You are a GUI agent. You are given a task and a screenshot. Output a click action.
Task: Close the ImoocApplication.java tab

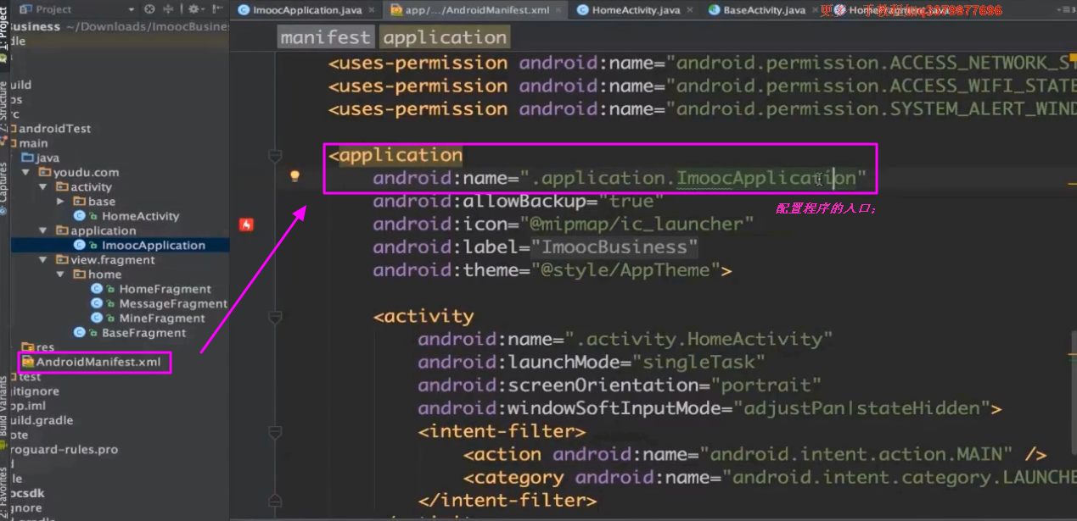372,10
